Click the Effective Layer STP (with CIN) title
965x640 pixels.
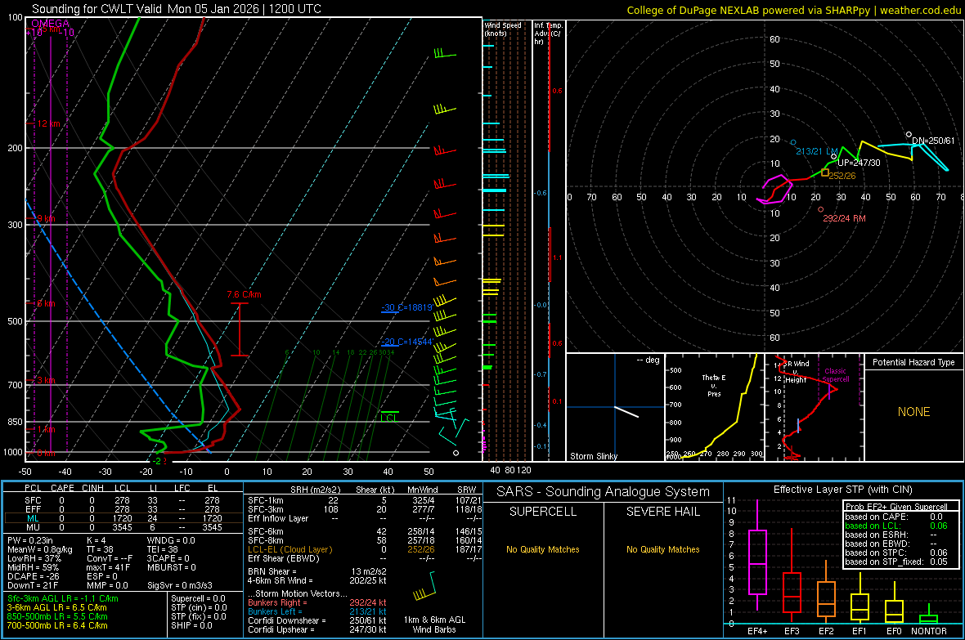click(842, 490)
